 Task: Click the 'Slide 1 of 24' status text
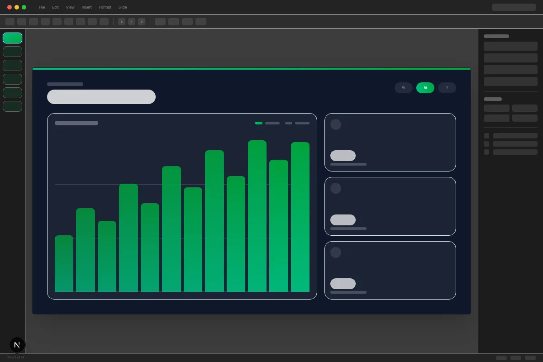16,357
